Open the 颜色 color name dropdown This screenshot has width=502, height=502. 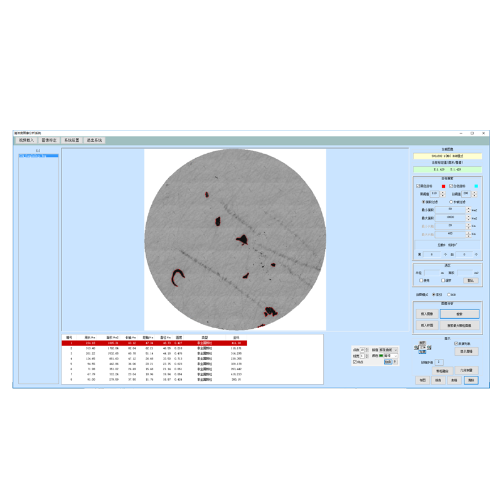point(391,356)
